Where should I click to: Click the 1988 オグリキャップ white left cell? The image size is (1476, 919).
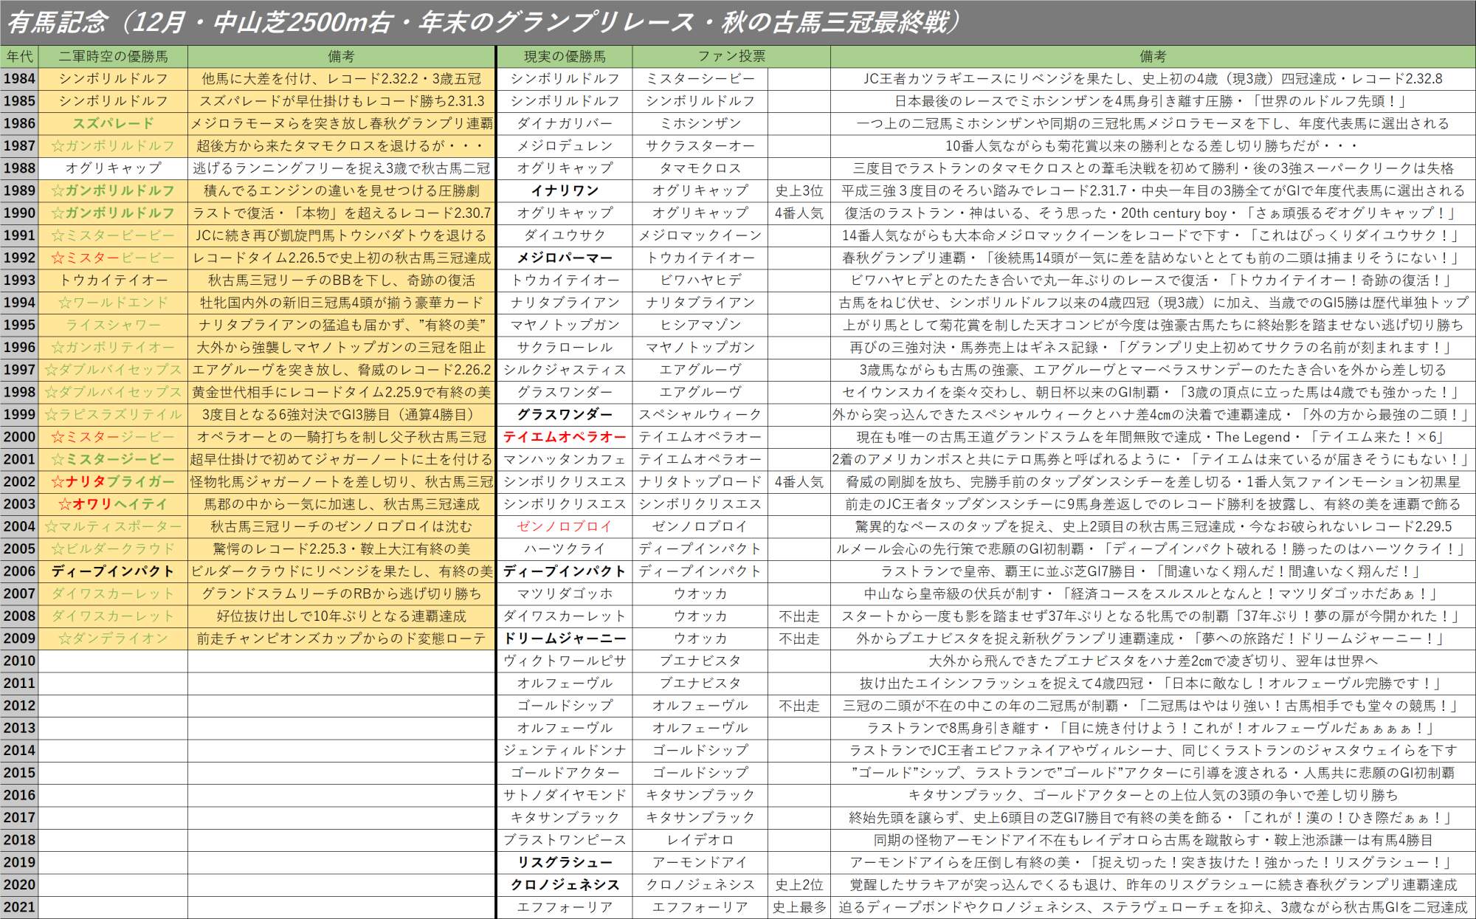point(113,168)
